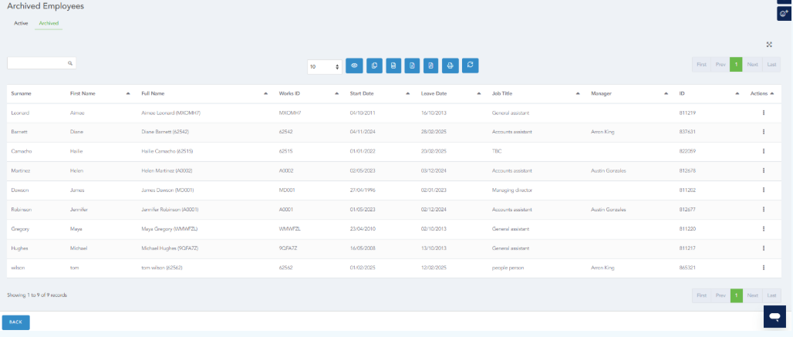Click the copy table data icon
Screen dimensions: 793x337
tap(374, 66)
